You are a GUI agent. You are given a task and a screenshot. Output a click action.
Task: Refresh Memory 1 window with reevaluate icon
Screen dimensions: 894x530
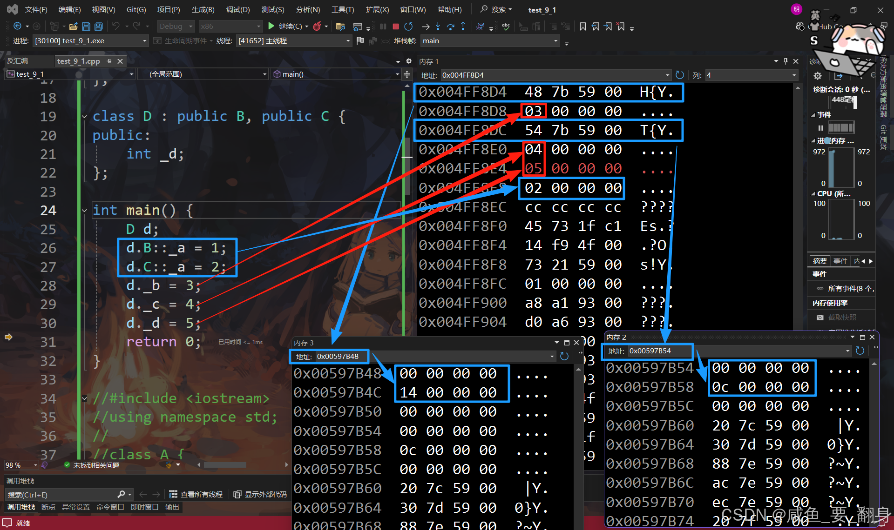pyautogui.click(x=680, y=75)
